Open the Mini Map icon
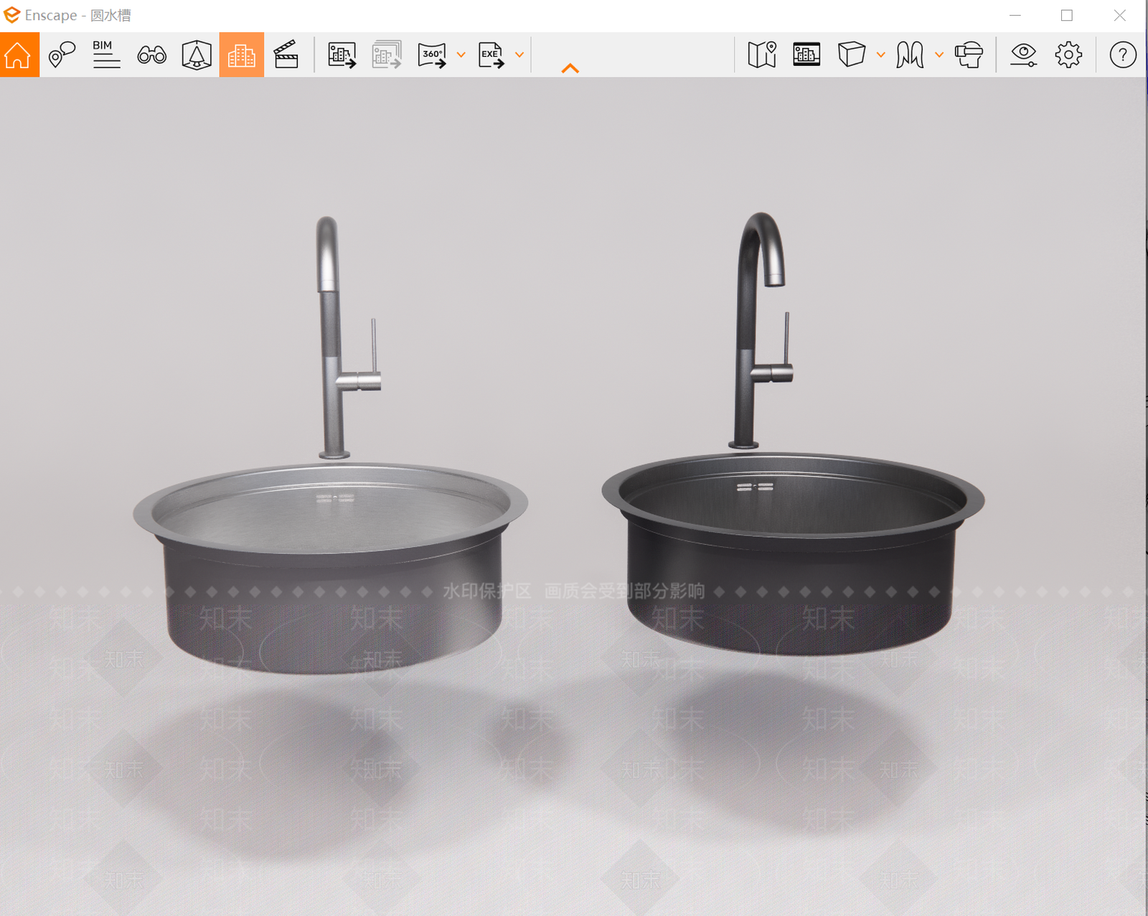 click(x=762, y=55)
